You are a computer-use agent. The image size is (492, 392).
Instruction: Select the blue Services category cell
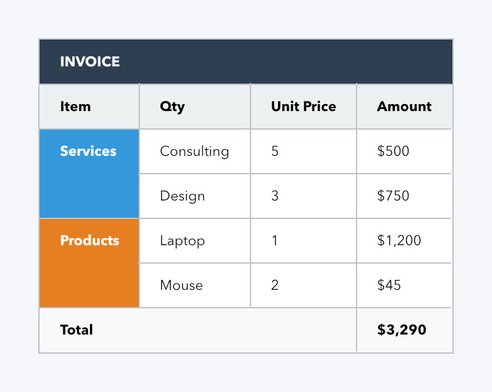[89, 174]
